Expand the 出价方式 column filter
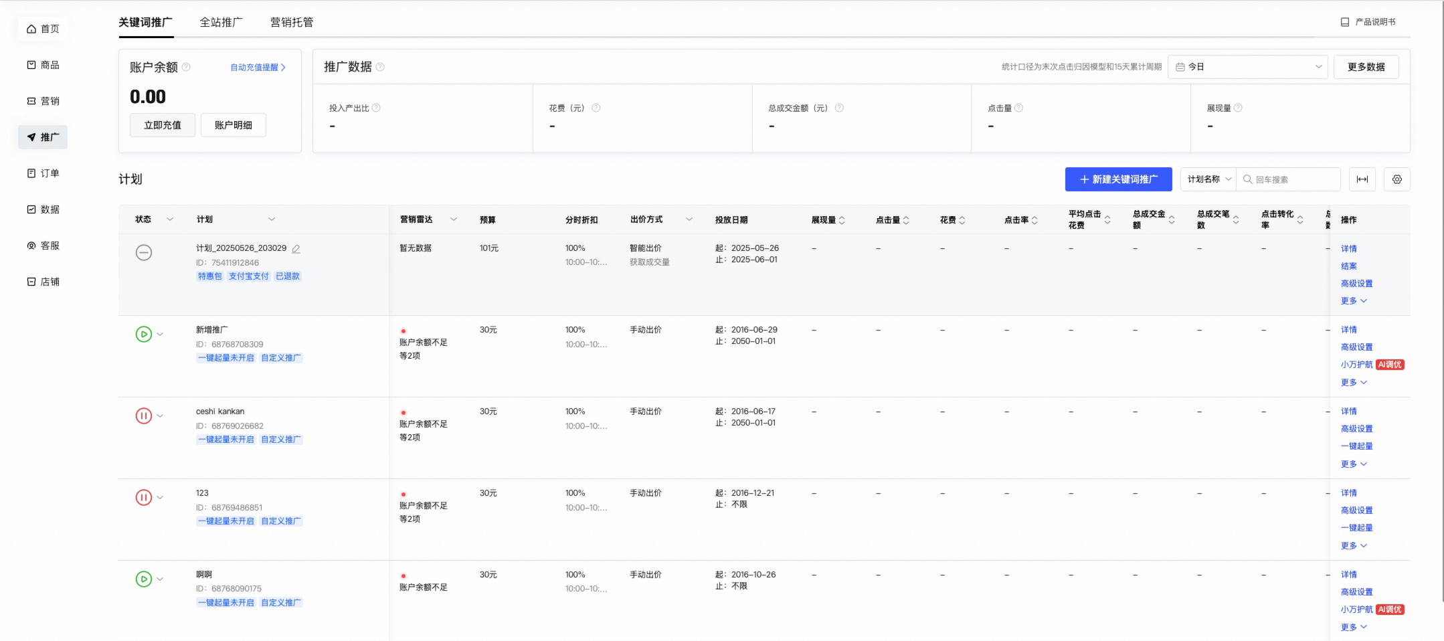 (x=689, y=219)
